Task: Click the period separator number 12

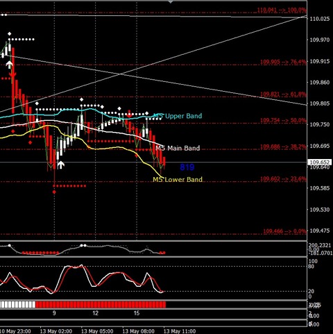Action: 95,313
